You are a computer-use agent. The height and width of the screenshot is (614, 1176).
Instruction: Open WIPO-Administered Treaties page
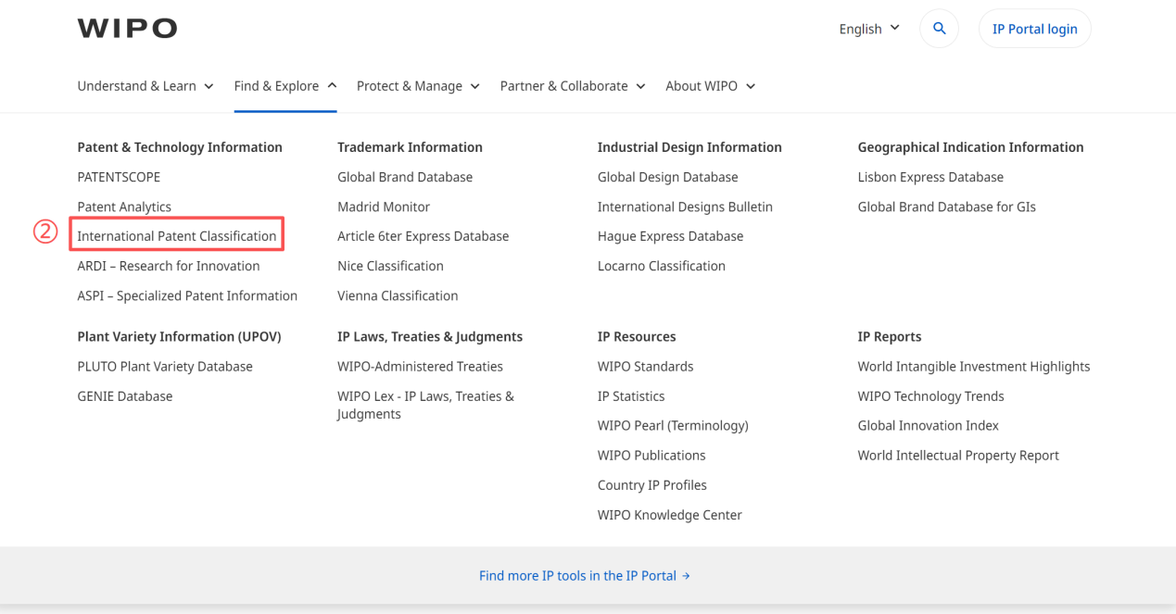click(x=420, y=367)
